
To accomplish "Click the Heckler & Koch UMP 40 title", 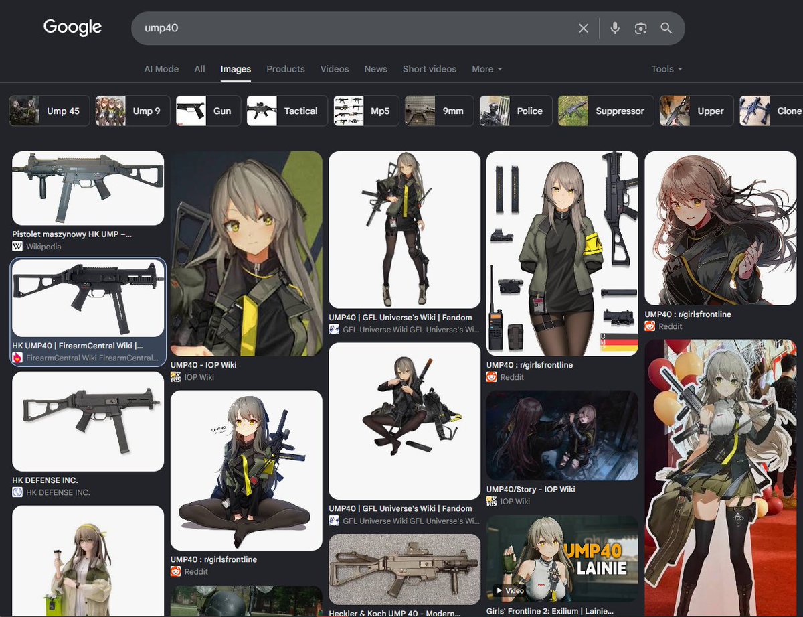I will tap(395, 612).
